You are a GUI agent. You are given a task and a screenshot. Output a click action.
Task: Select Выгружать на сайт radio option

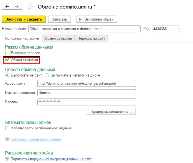tap(7, 75)
